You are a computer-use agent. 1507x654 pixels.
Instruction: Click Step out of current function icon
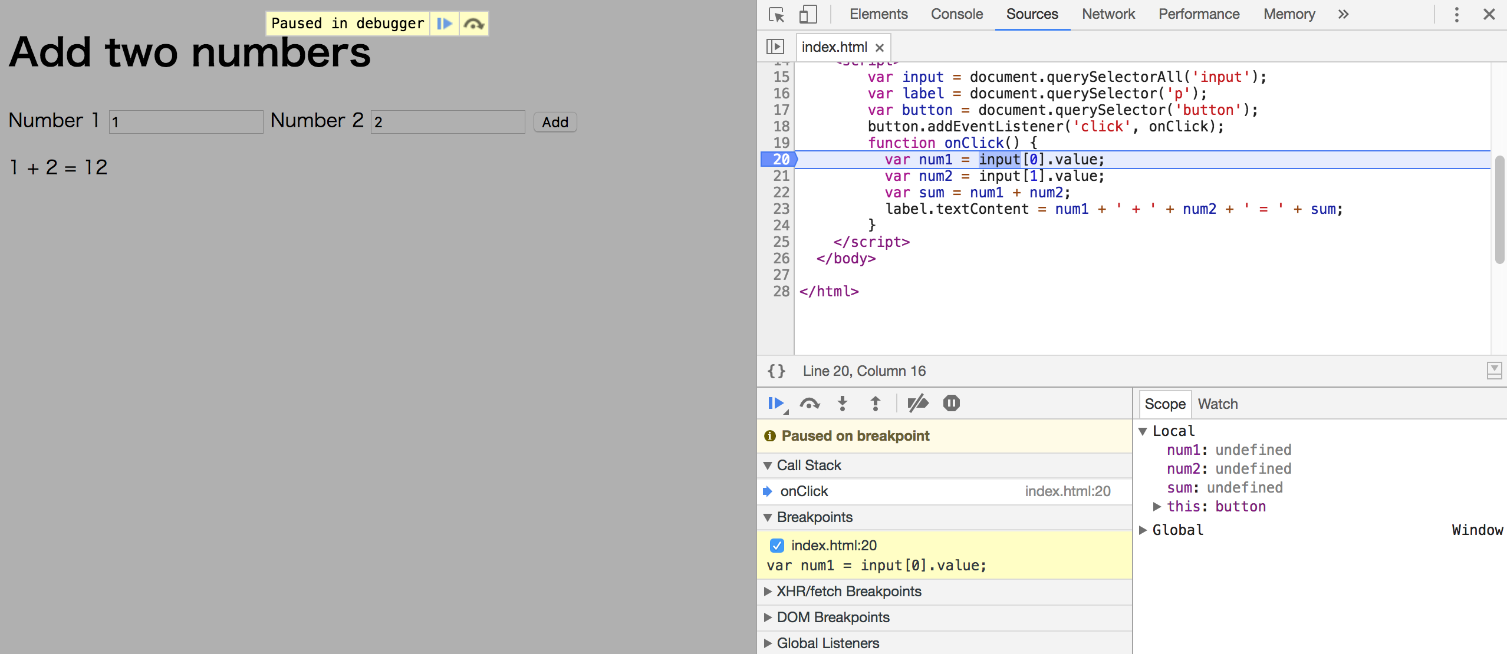[876, 404]
